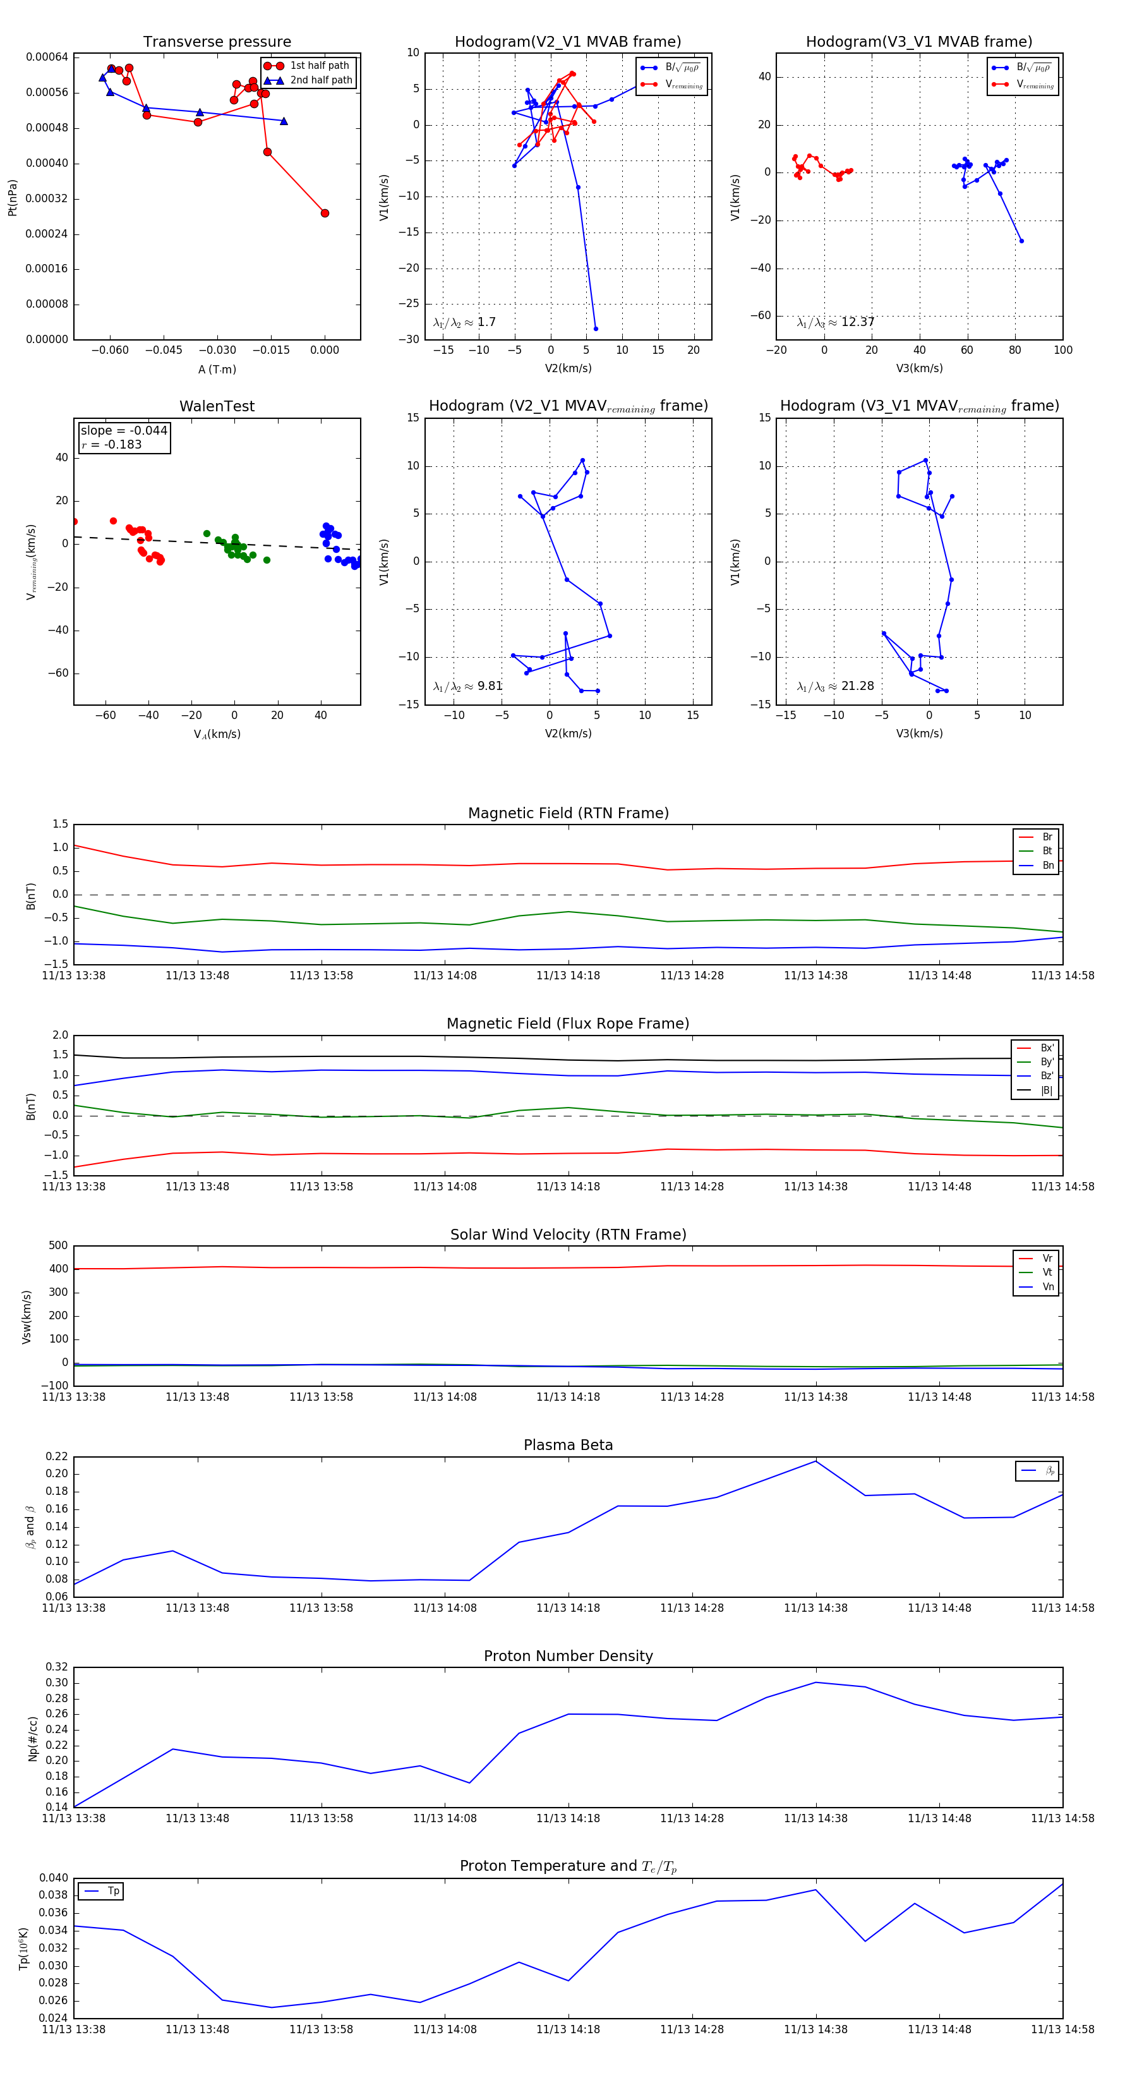
Task: Click 'Vsw(km/s)' y-axis label
Action: point(26,1317)
